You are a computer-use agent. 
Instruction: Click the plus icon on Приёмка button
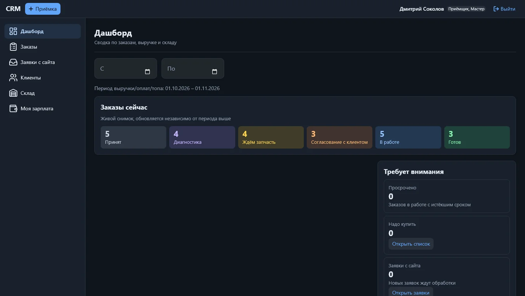click(31, 9)
